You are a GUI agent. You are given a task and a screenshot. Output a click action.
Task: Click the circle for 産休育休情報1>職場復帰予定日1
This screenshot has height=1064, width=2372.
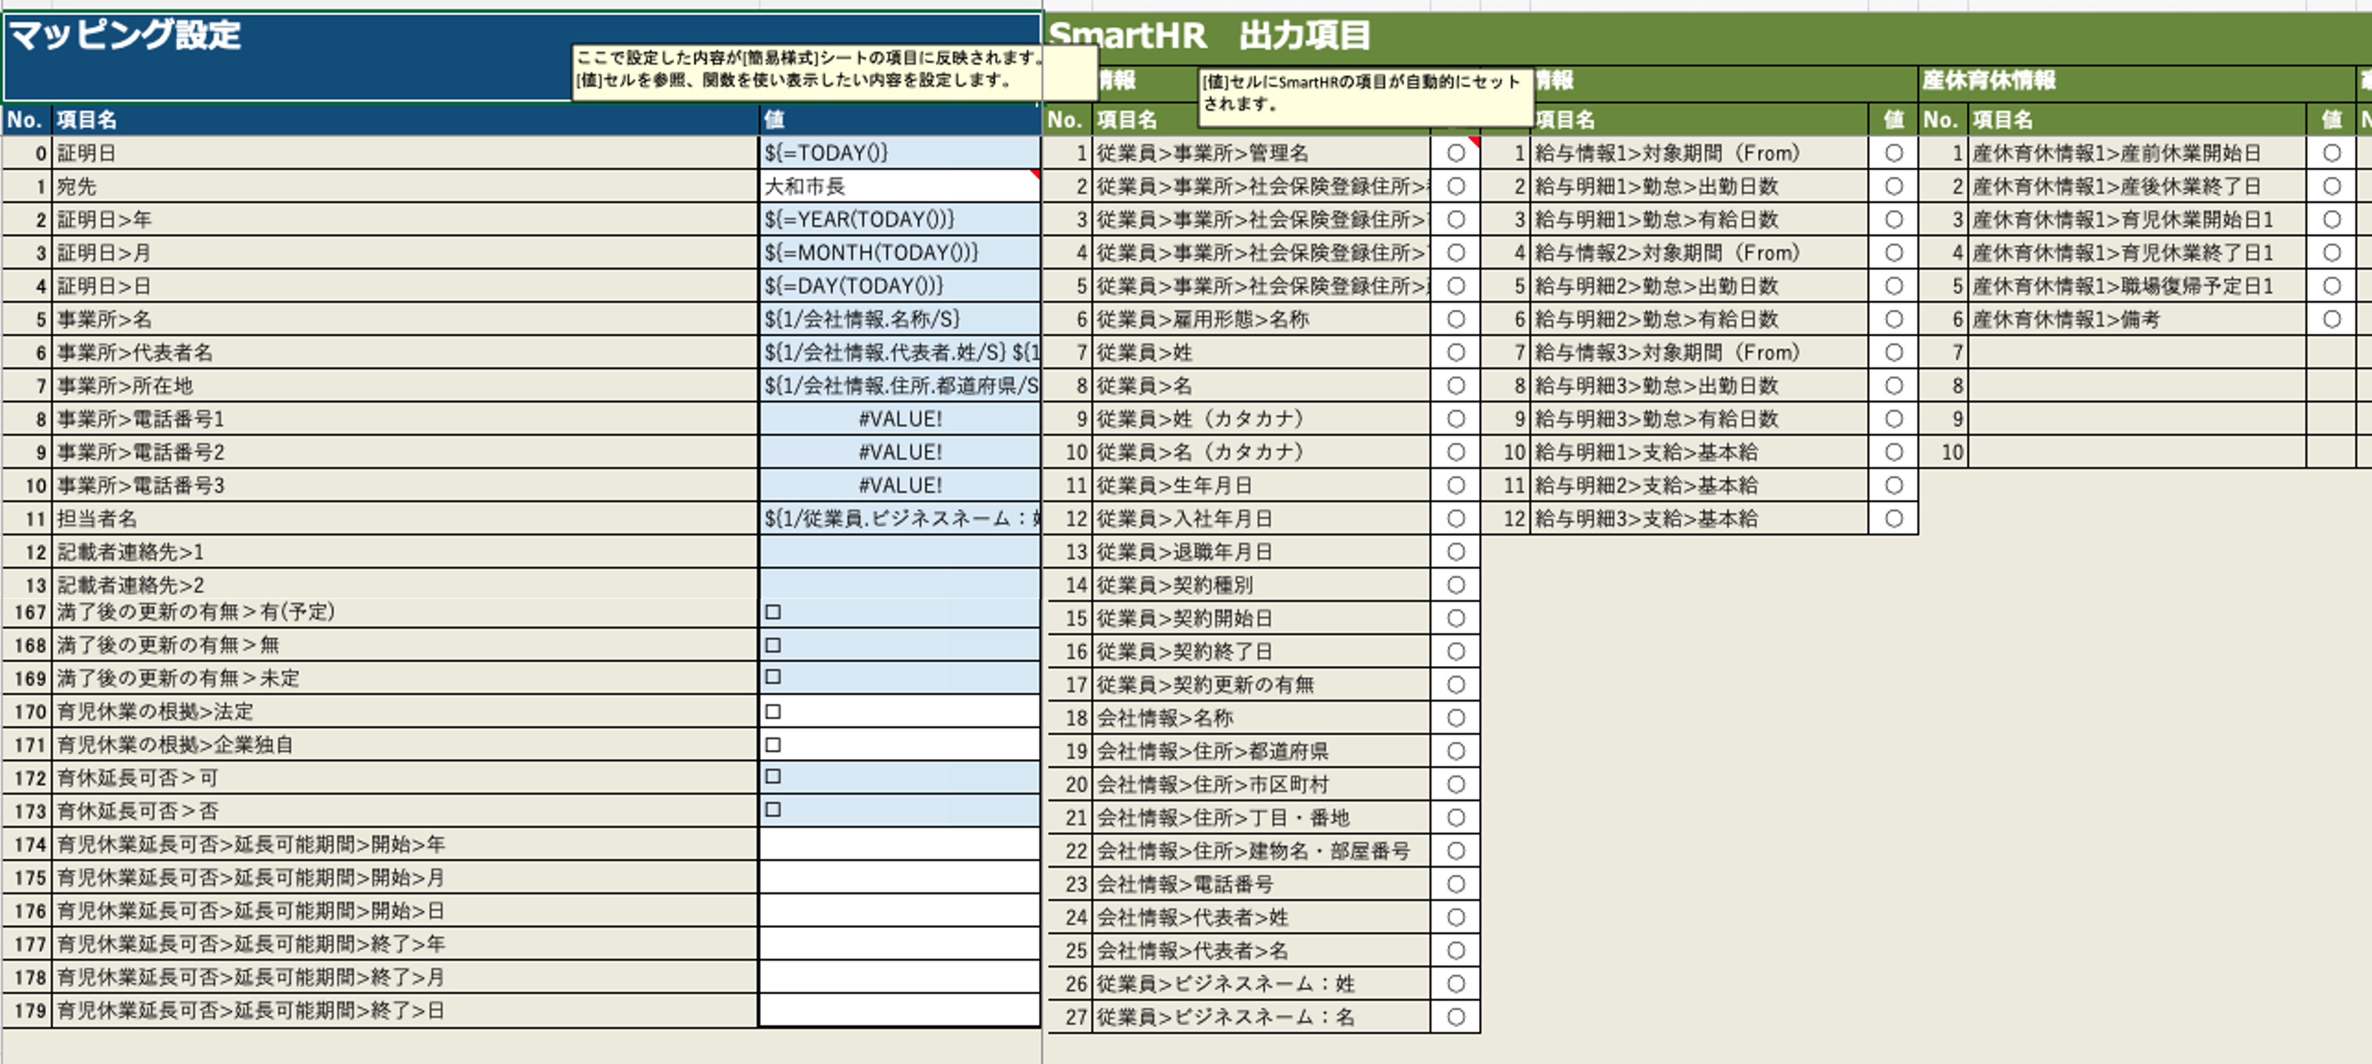click(2332, 285)
